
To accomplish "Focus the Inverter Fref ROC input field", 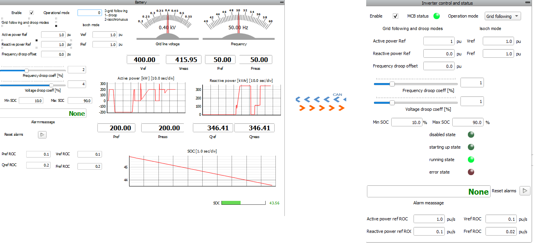I will point(501,232).
